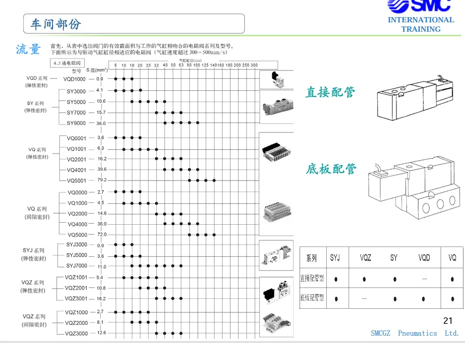The image size is (465, 343).
Task: Select the SY9000 model label
Action: point(76,123)
